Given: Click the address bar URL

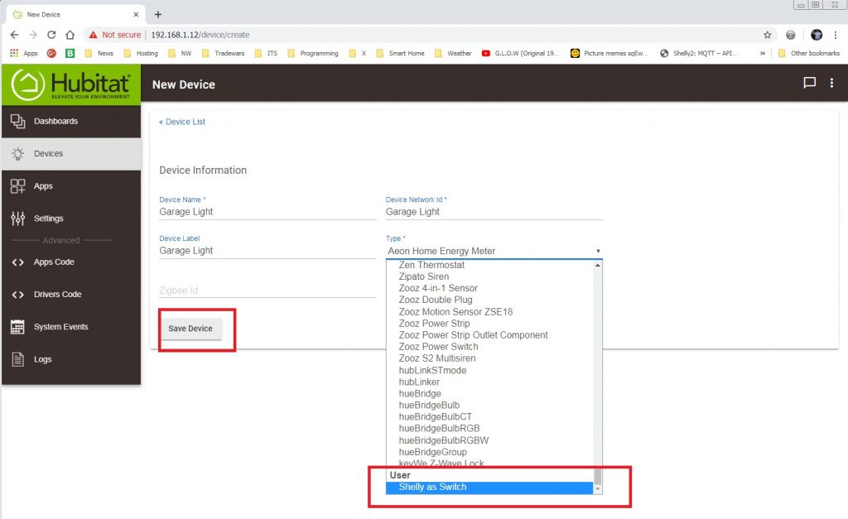Looking at the screenshot, I should point(200,35).
